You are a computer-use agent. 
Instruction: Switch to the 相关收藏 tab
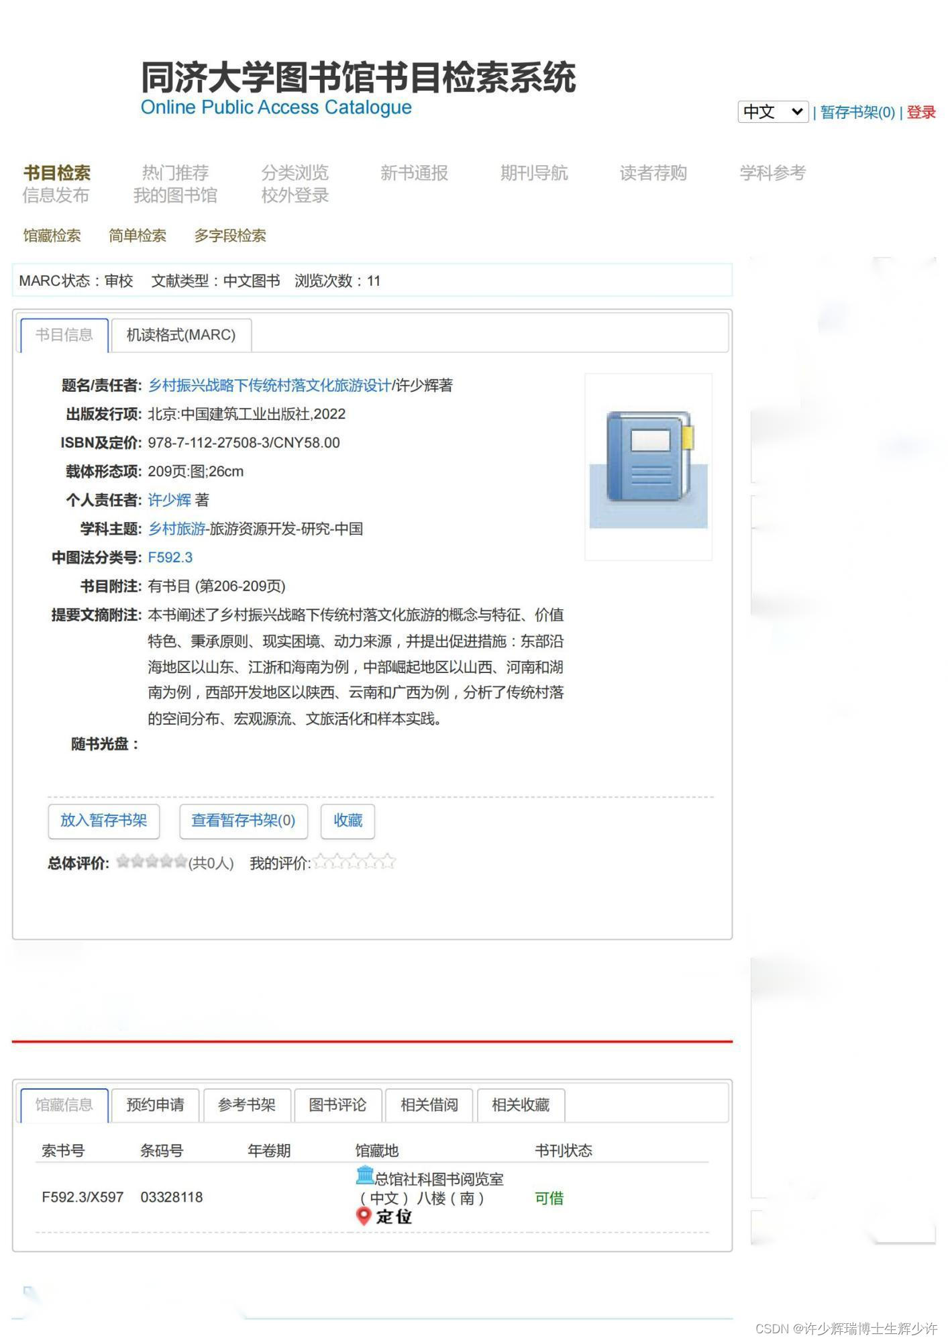521,1105
